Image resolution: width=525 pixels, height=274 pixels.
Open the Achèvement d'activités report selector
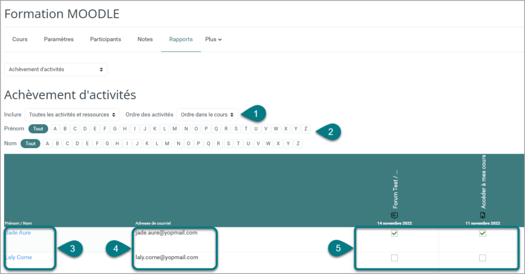click(x=56, y=70)
